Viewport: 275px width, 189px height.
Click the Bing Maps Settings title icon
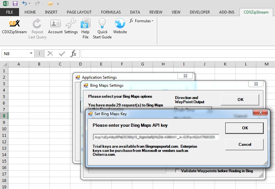click(86, 85)
